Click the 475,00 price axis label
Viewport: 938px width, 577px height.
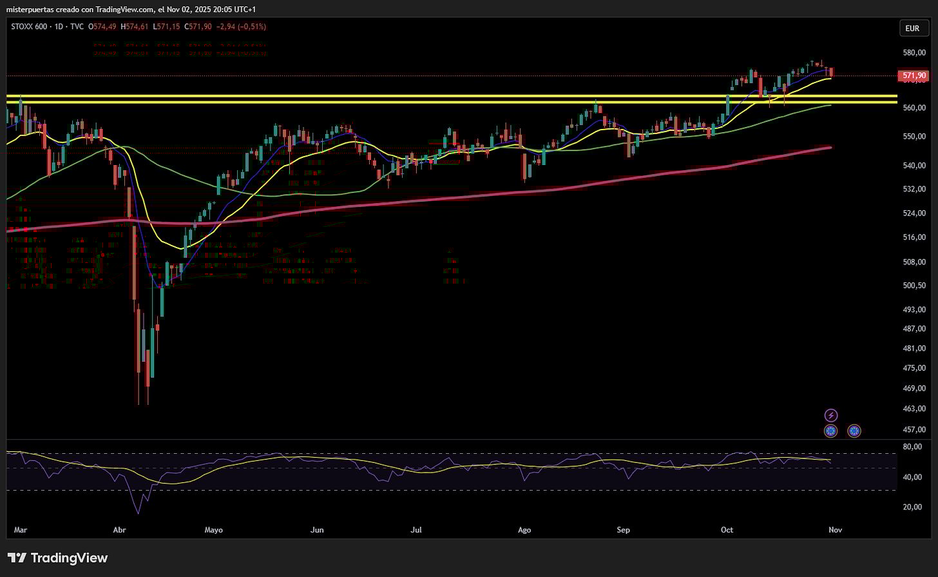click(914, 368)
